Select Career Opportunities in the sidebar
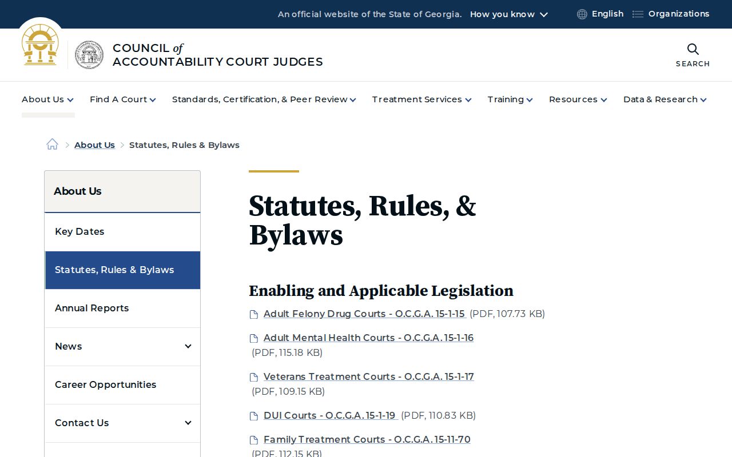 click(x=122, y=385)
